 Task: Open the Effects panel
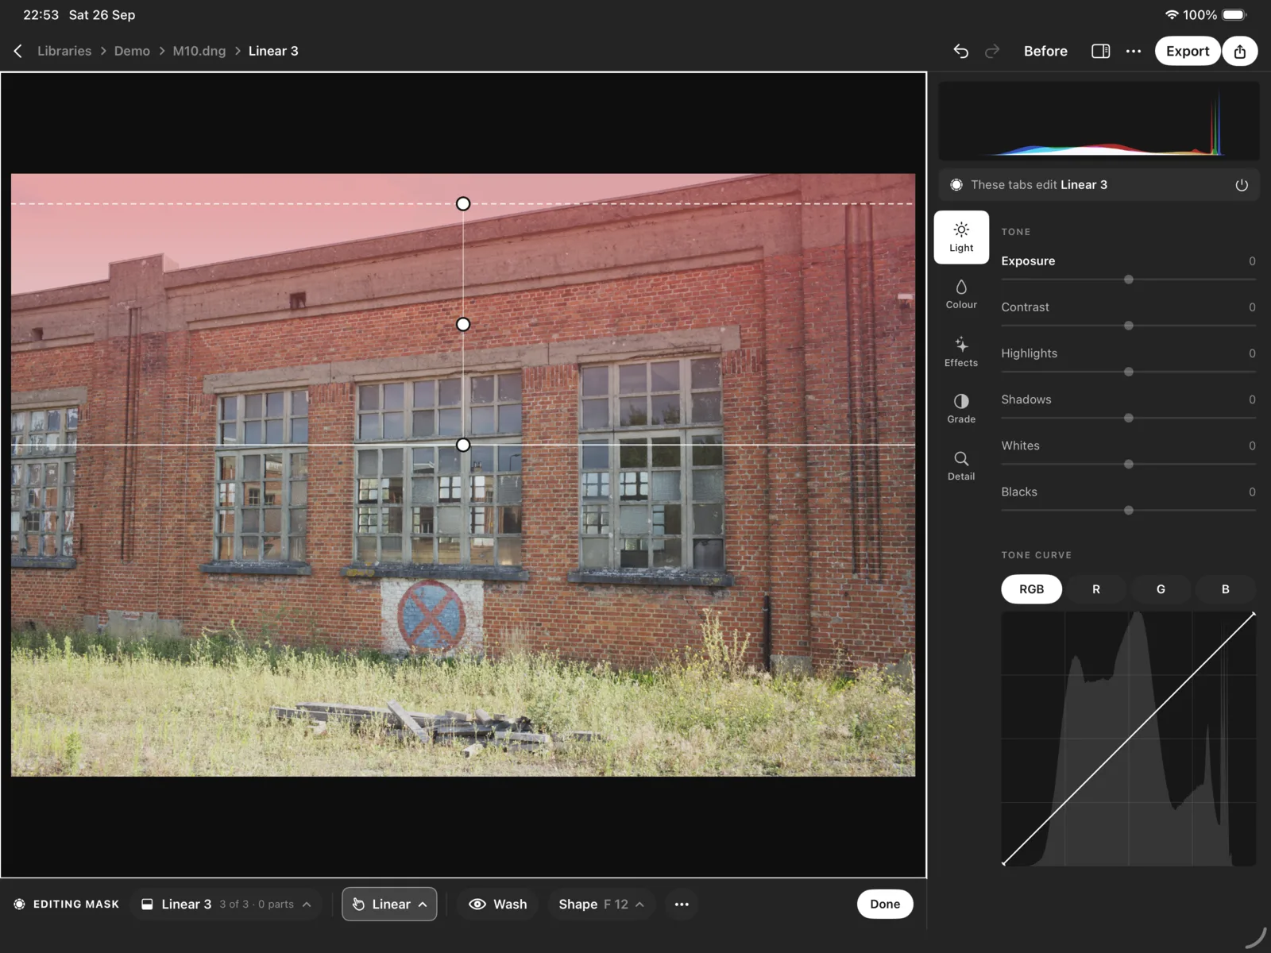coord(961,352)
